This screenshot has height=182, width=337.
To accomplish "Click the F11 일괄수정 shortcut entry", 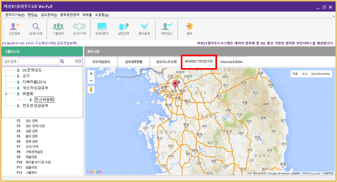I will 27,167.
